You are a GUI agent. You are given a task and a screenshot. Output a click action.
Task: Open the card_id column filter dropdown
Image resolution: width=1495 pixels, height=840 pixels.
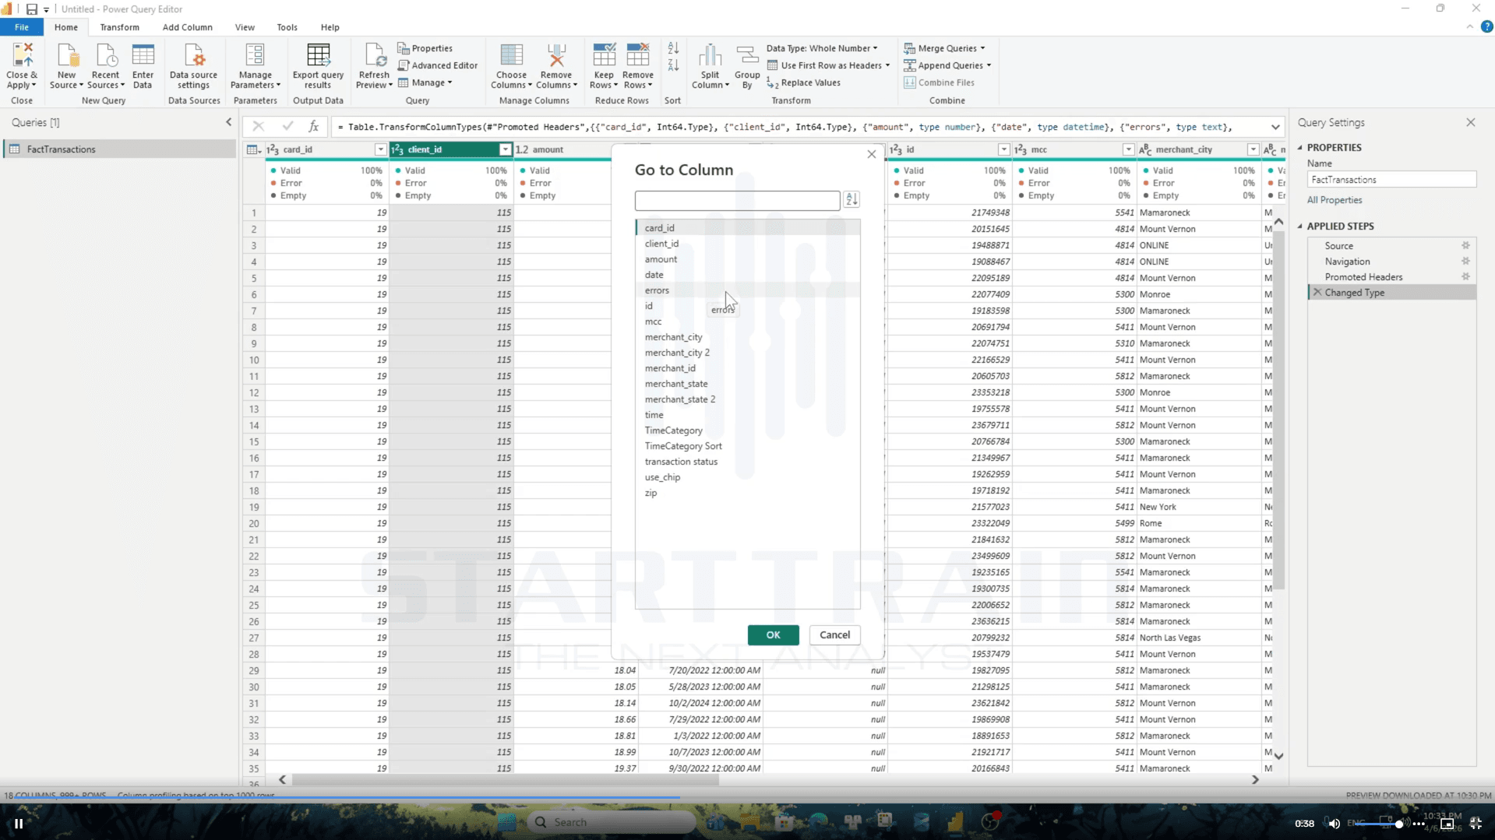pyautogui.click(x=380, y=149)
